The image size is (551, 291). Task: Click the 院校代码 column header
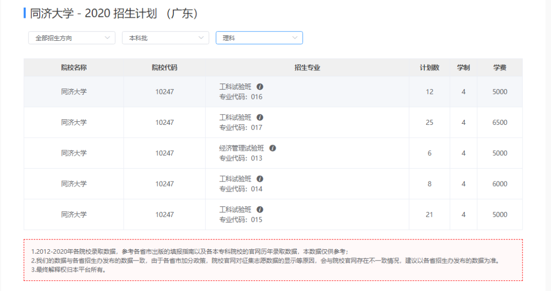point(164,68)
